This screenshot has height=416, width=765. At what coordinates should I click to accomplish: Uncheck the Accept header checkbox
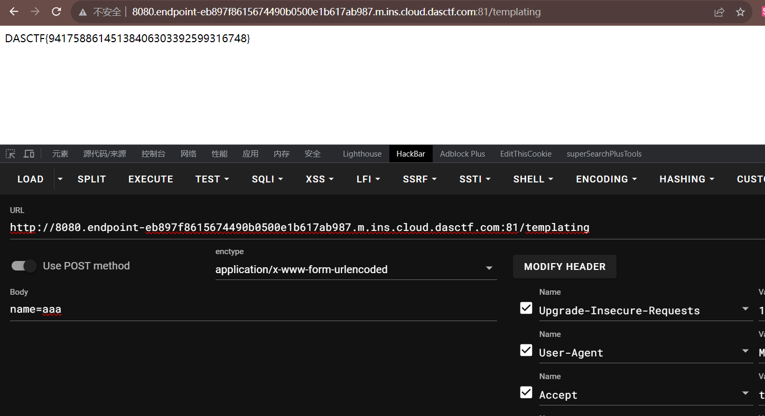coord(526,393)
